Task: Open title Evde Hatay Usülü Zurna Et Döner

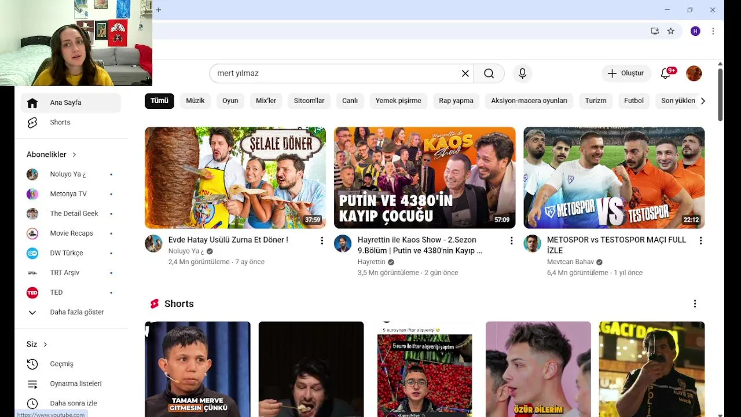Action: point(228,240)
